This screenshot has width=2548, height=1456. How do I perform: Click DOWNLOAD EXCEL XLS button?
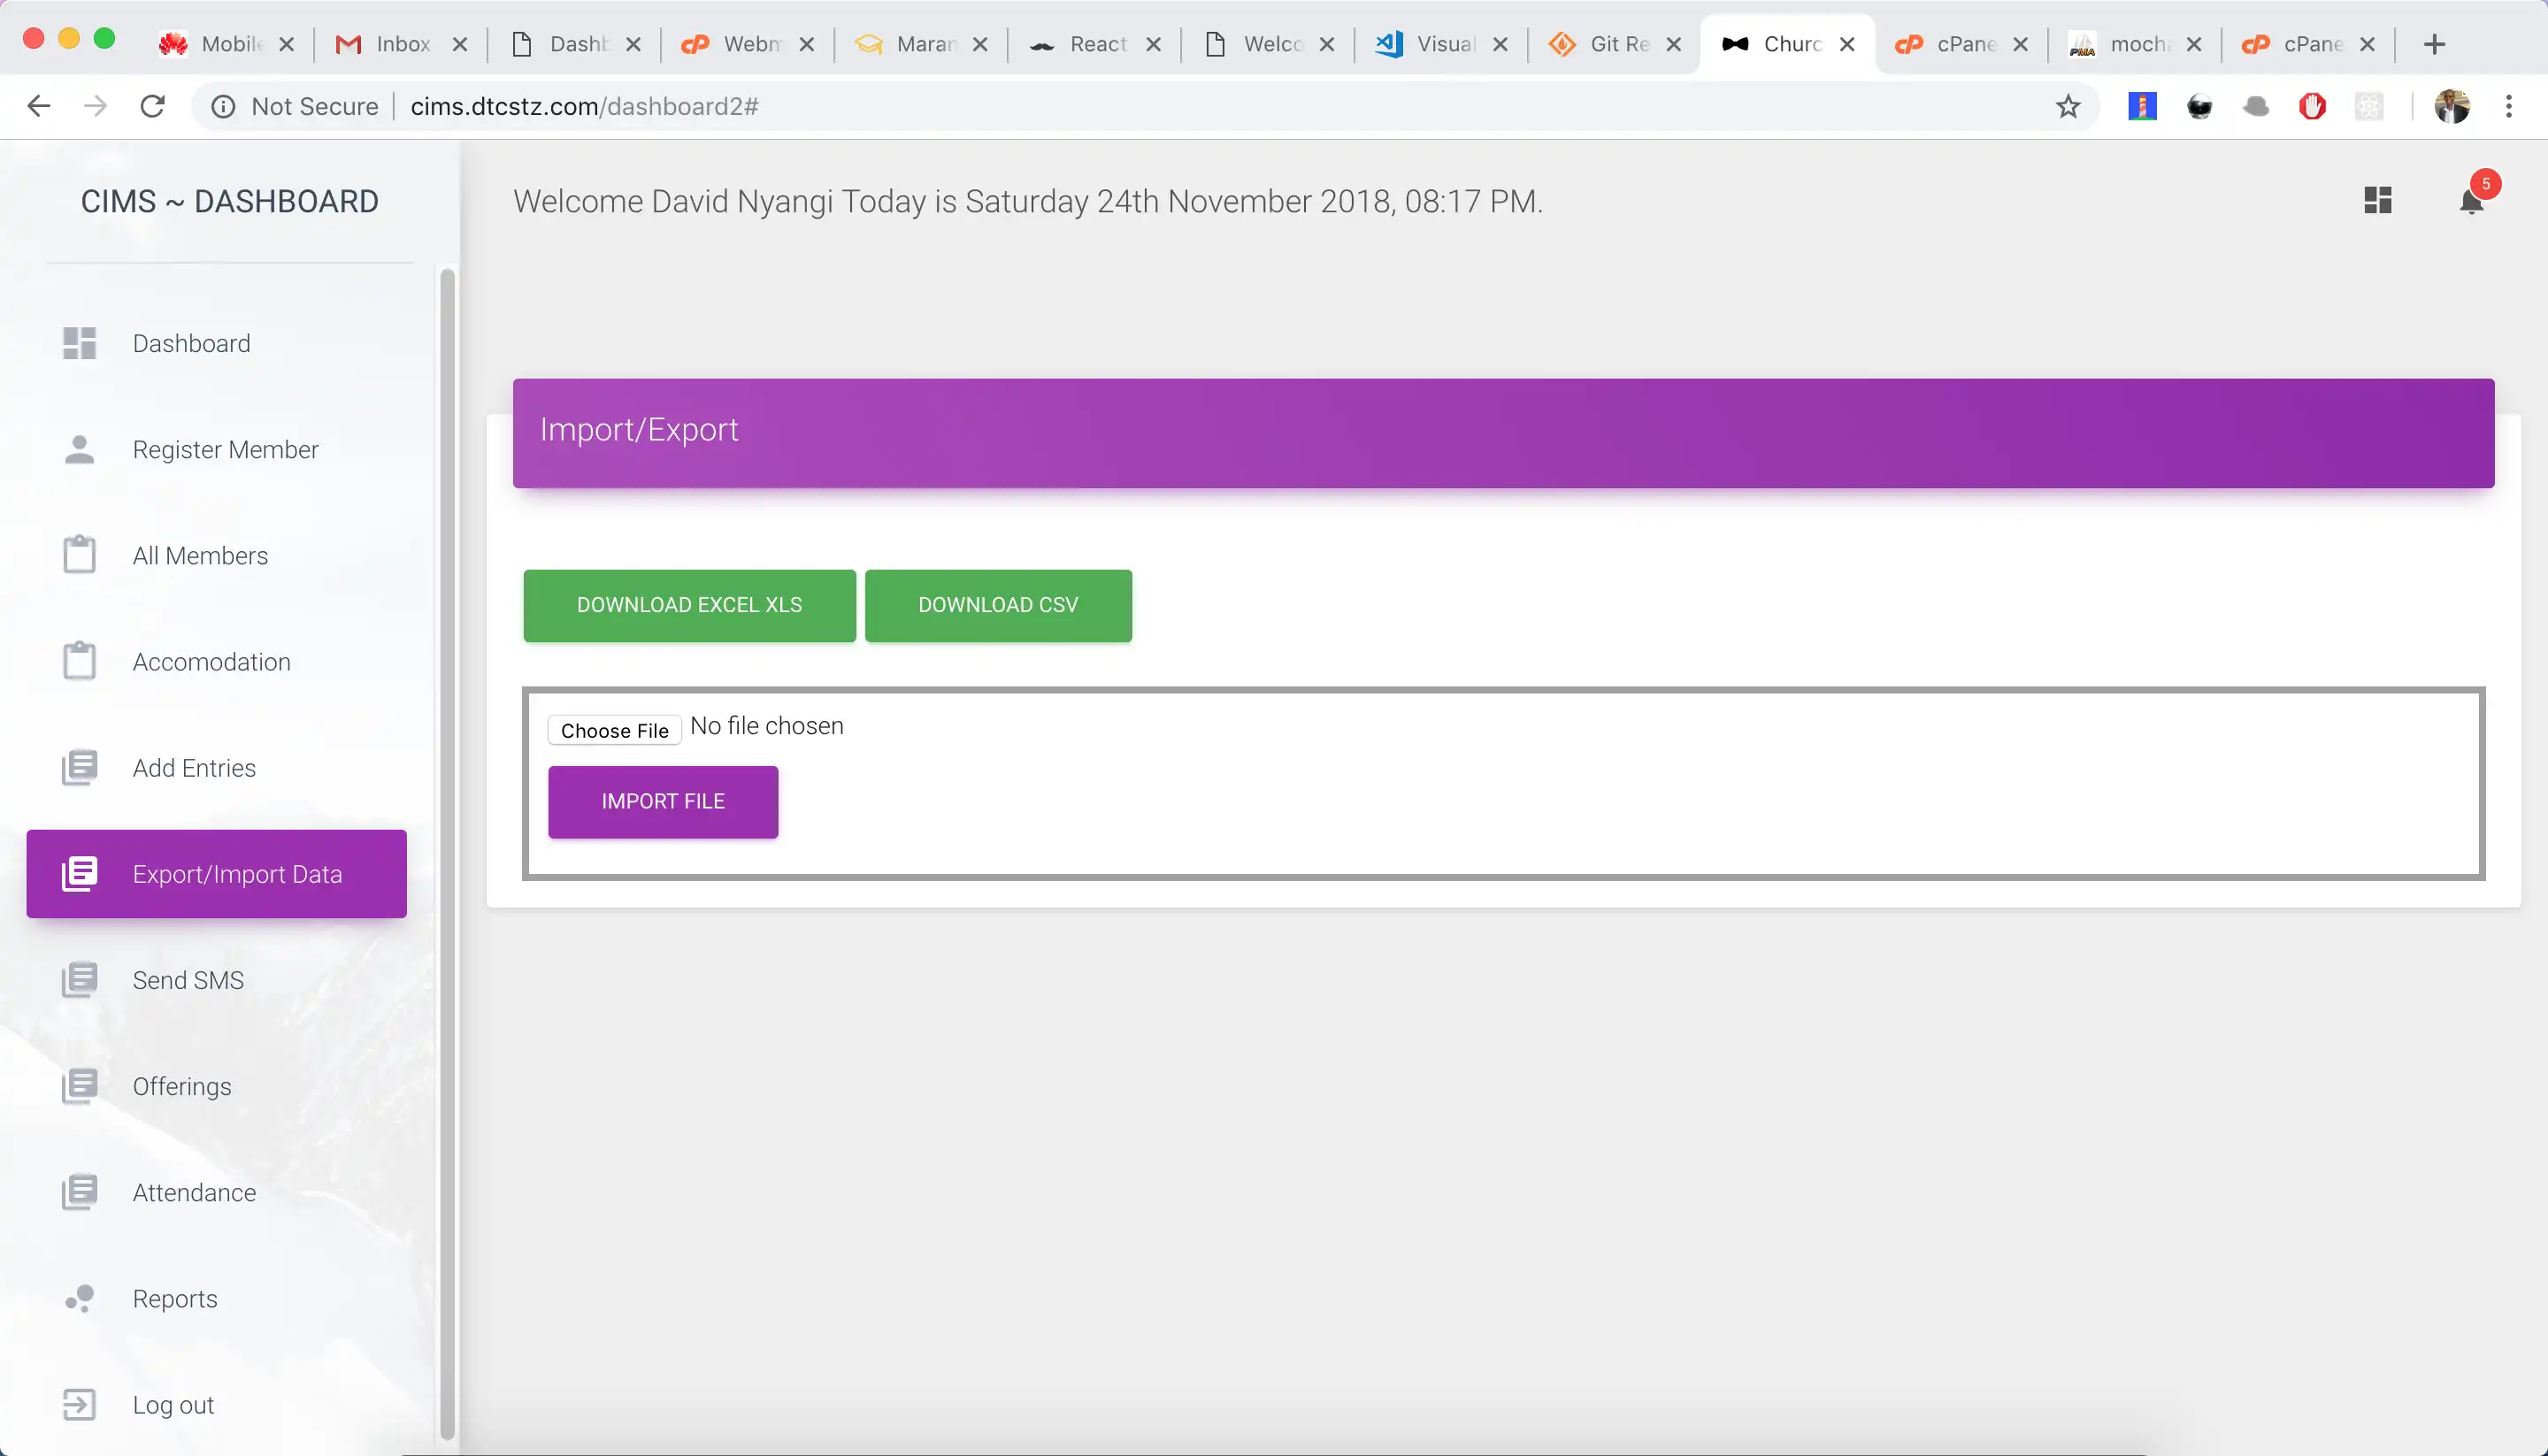pos(689,606)
